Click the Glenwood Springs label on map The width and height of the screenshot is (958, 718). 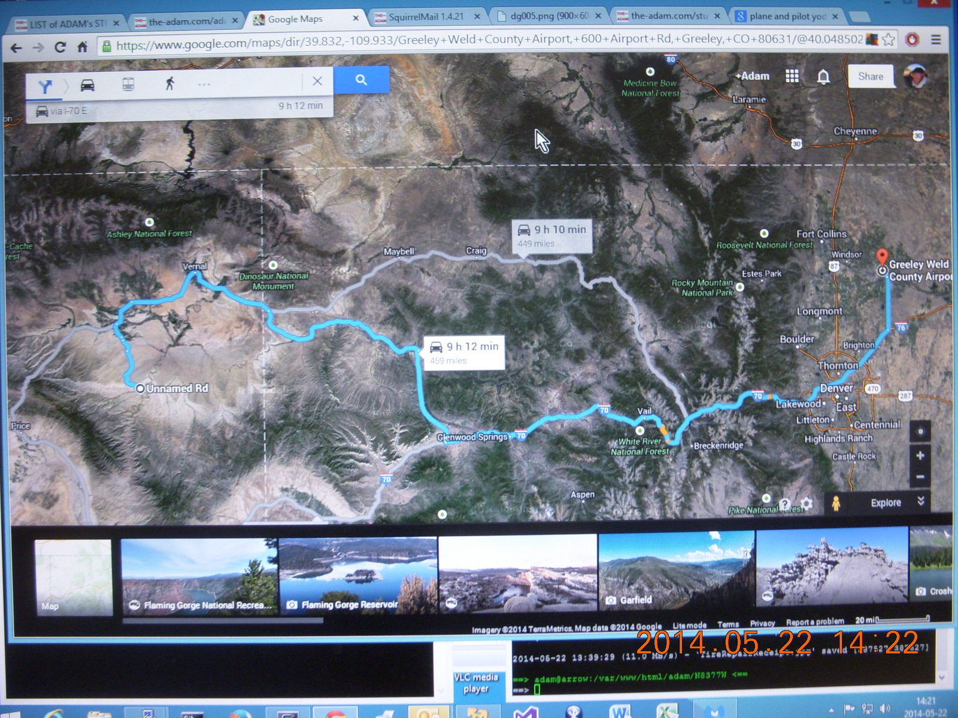tap(472, 437)
